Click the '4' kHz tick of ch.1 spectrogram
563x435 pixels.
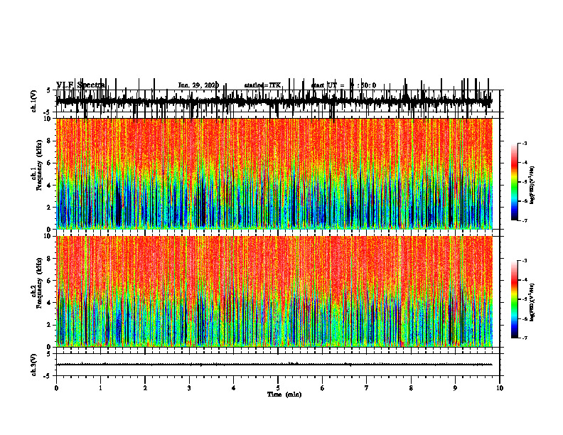coord(50,186)
